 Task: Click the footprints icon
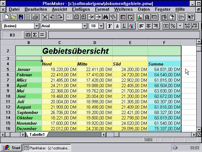point(113,17)
